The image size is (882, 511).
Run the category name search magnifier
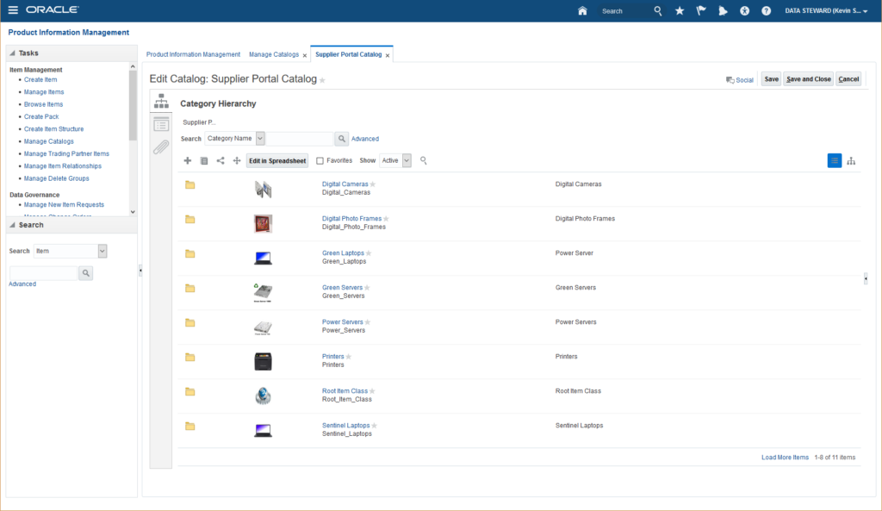pos(341,139)
